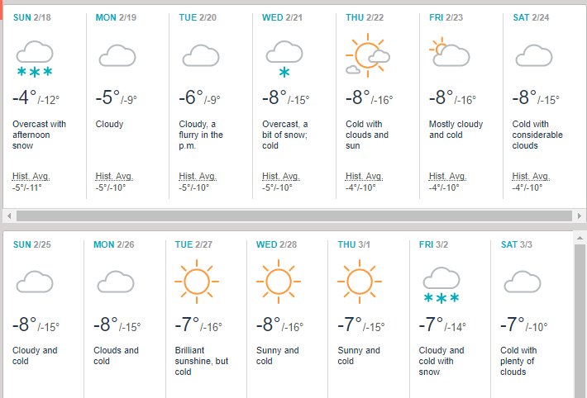Click the sun icon for Wednesday 2/28
The image size is (587, 398).
click(x=276, y=280)
